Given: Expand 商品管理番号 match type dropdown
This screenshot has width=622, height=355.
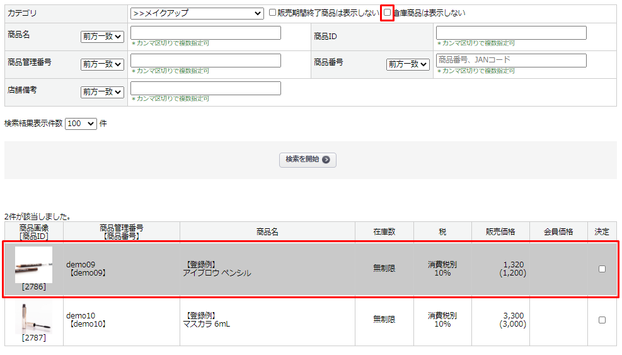Looking at the screenshot, I should [x=102, y=64].
